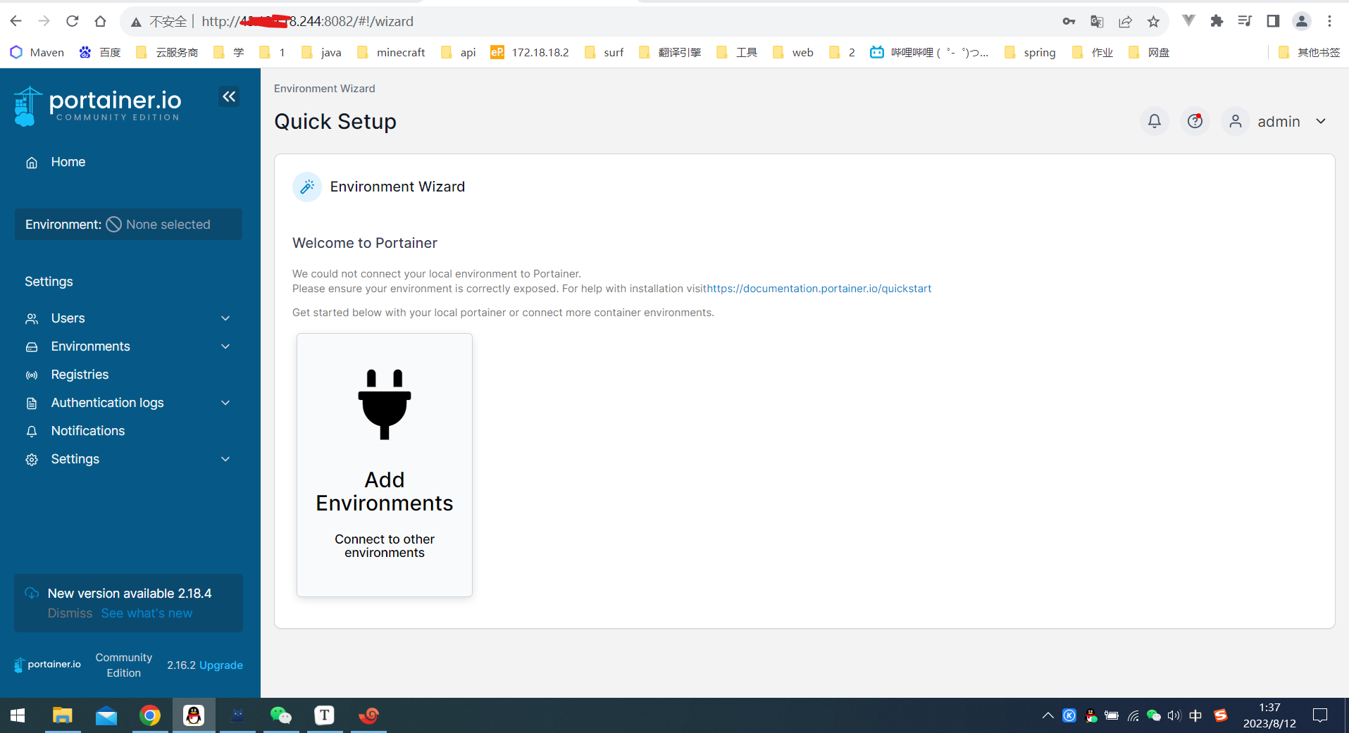Image resolution: width=1349 pixels, height=733 pixels.
Task: Open Users menu in sidebar
Action: 68,318
